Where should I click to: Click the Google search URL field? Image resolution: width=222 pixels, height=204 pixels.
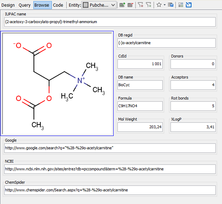110,148
